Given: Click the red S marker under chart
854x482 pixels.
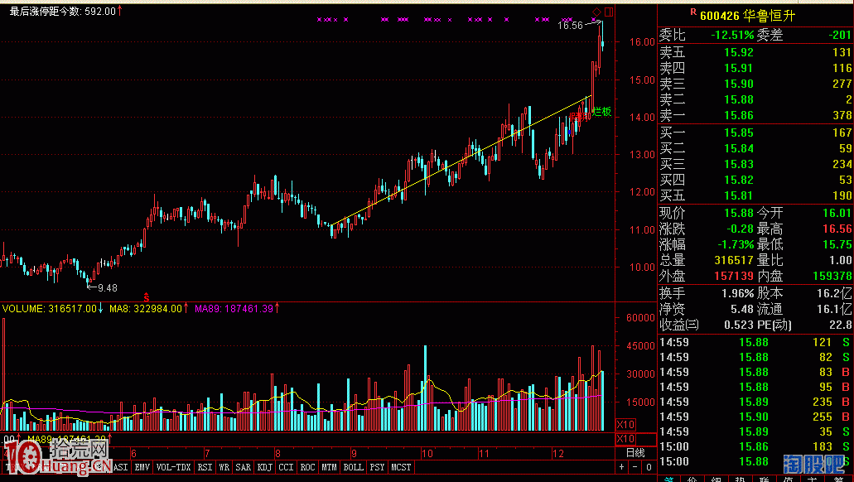Looking at the screenshot, I should click(147, 296).
